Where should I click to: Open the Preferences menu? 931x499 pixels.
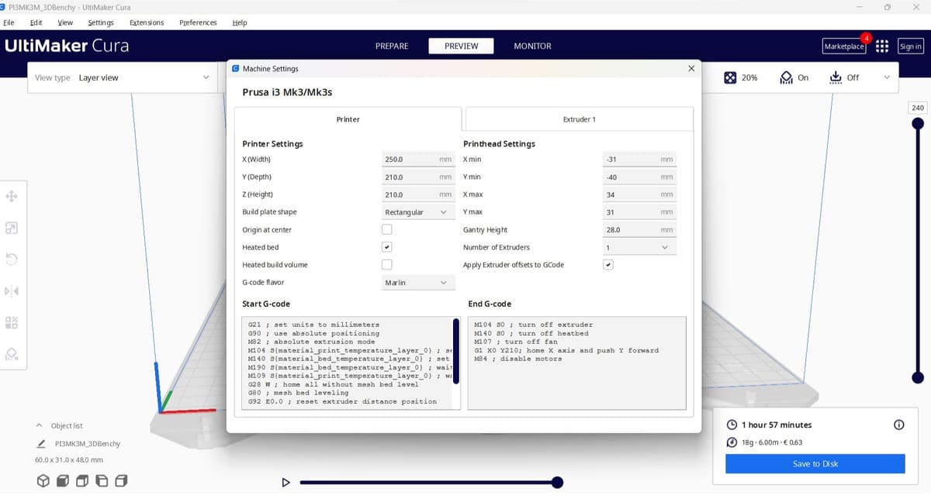199,22
